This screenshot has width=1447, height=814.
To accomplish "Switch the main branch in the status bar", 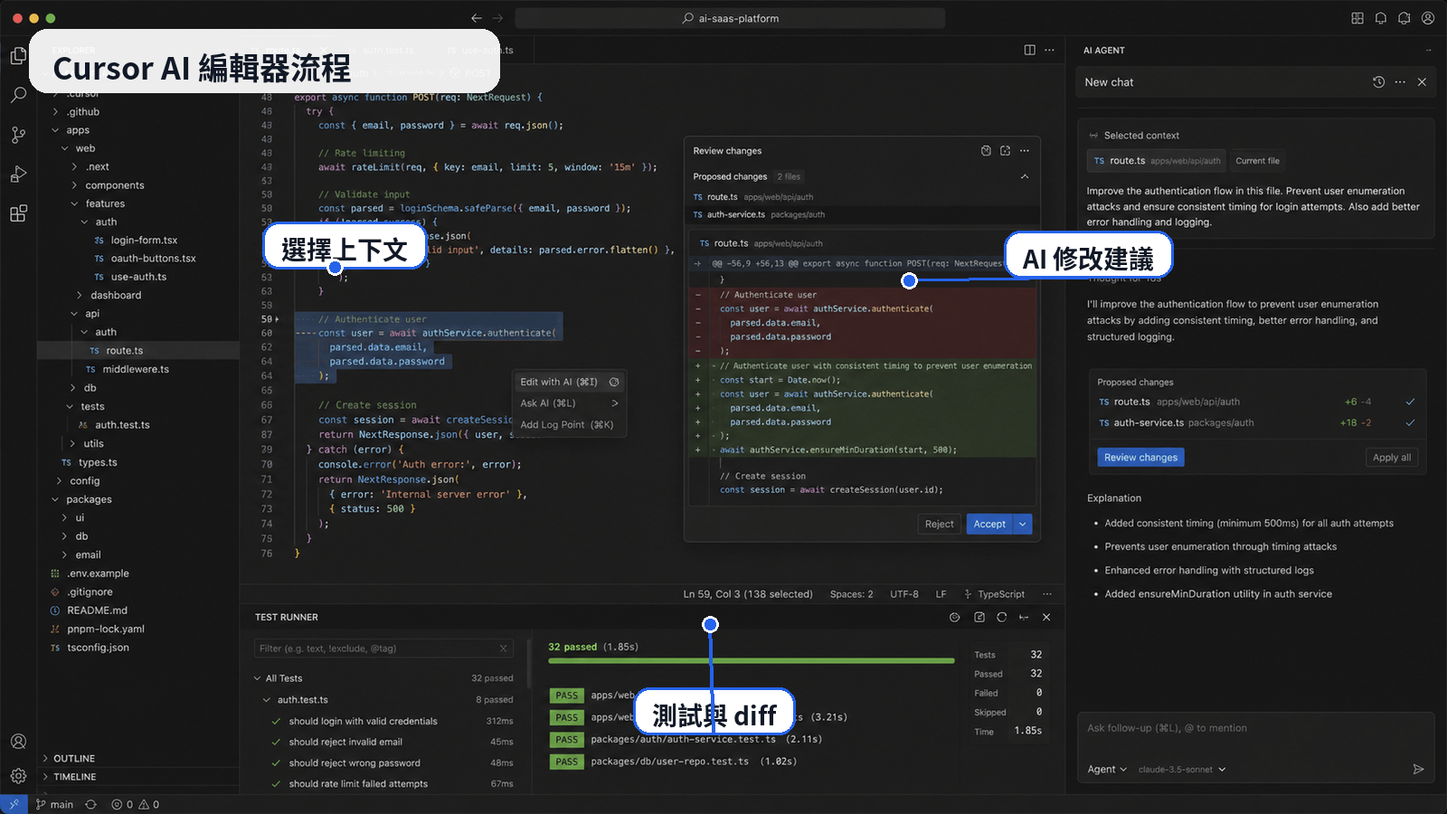I will (x=54, y=804).
